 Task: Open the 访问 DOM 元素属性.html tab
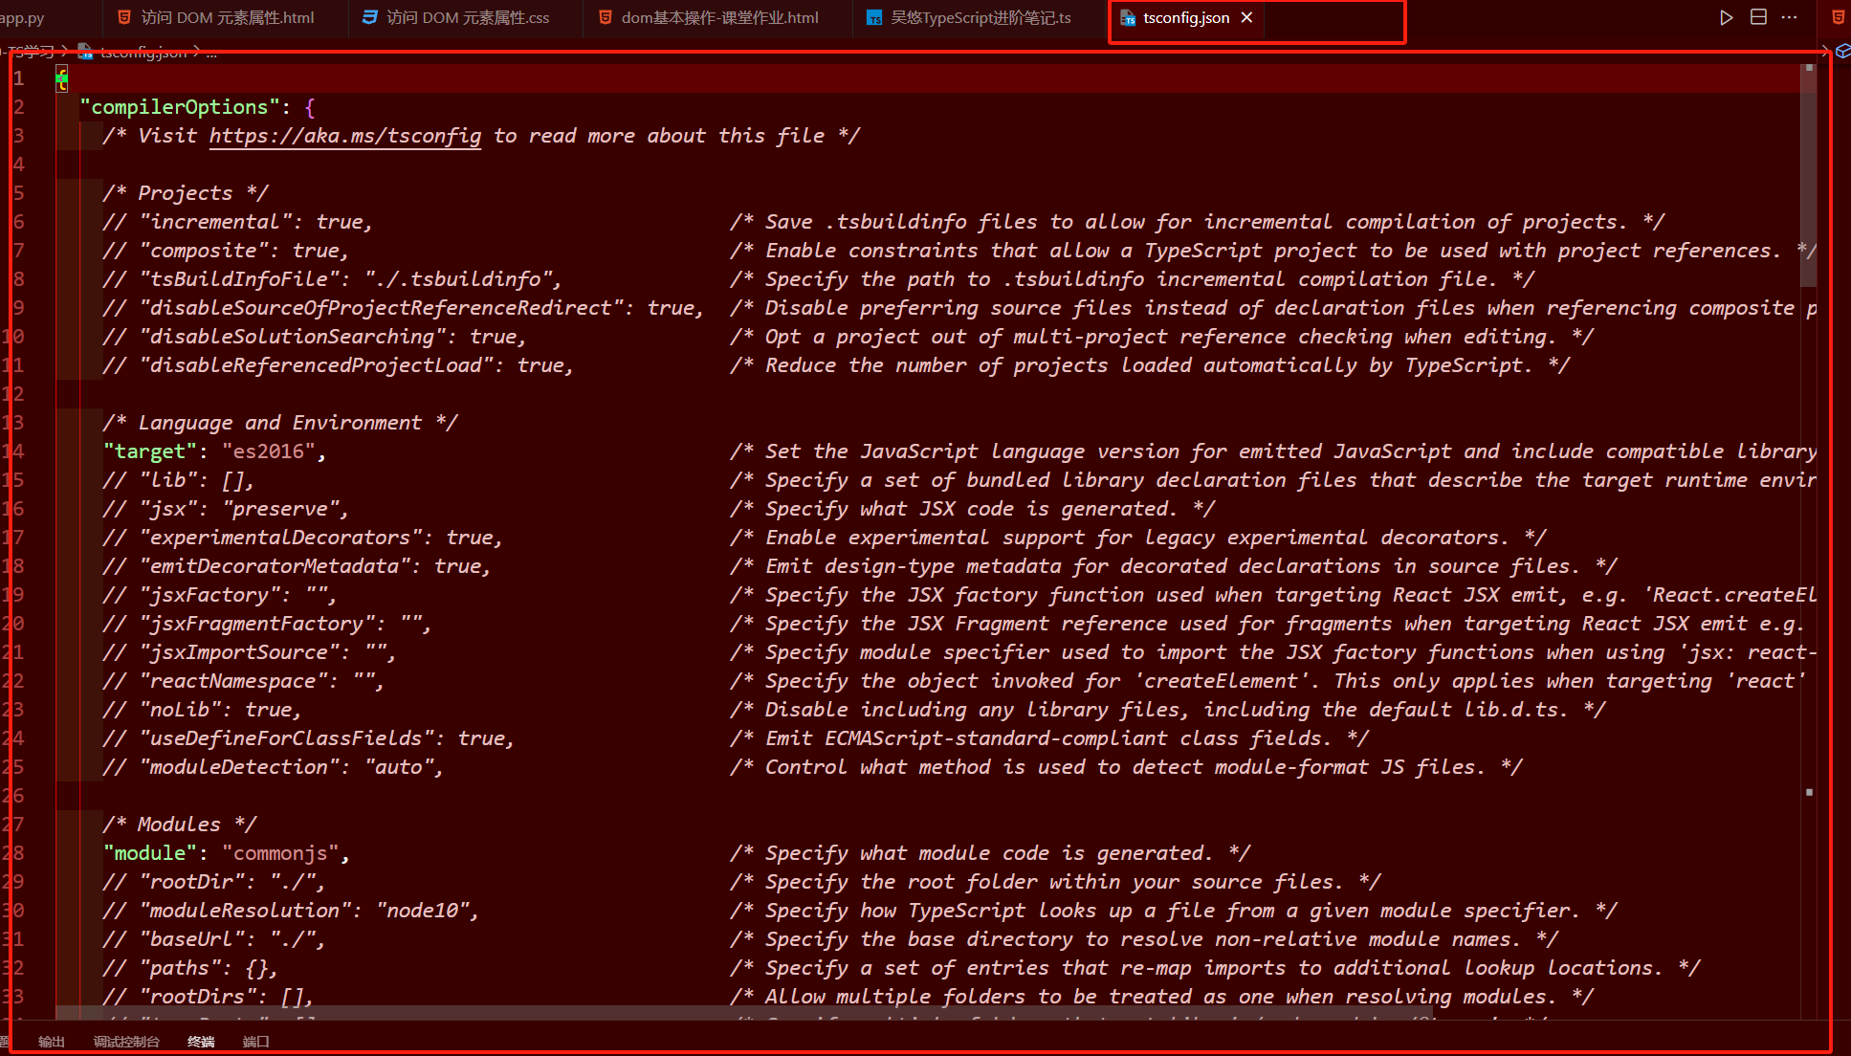point(227,17)
